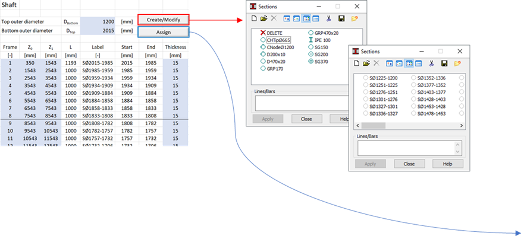The image size is (527, 239).
Task: Select label cell SØ1909-1884
Action: (98, 93)
